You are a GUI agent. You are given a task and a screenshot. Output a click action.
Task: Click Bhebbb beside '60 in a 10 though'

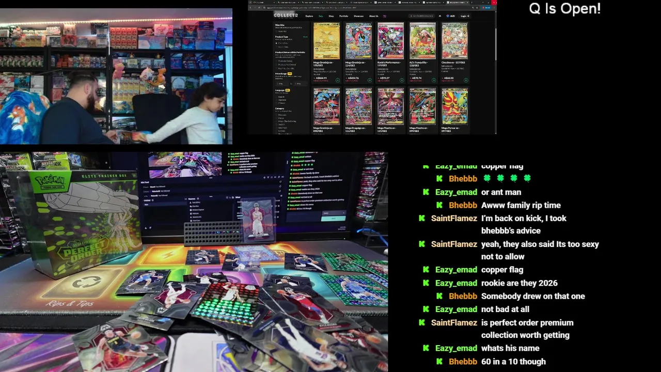click(x=463, y=362)
